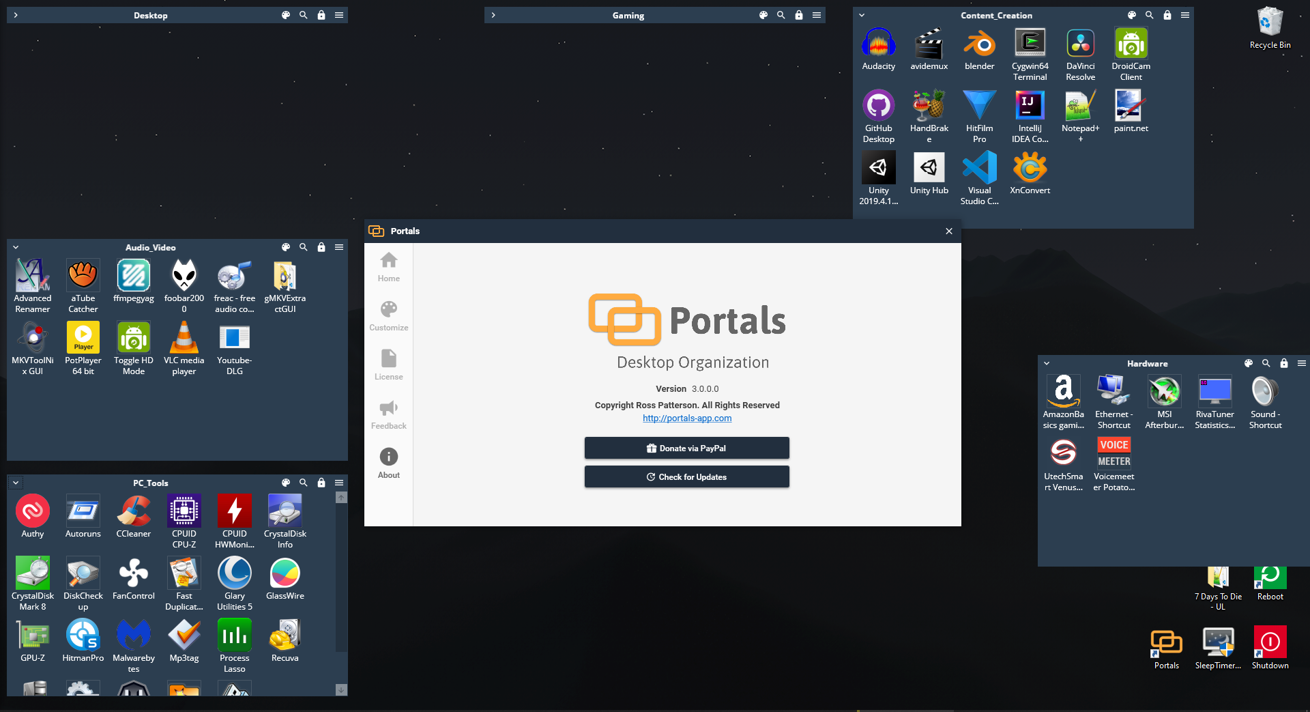
Task: Open foobar2000 icon
Action: (184, 286)
